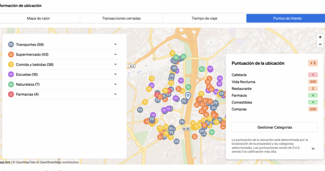Click the Vida Nocturna score label
The image size is (325, 171).
pyautogui.click(x=244, y=82)
